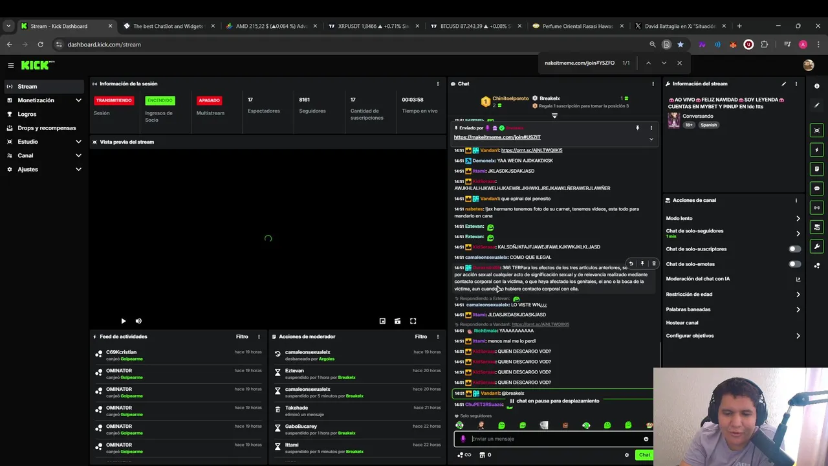Toggle the notes widget in right sidebar
This screenshot has height=466, width=828.
(817, 169)
